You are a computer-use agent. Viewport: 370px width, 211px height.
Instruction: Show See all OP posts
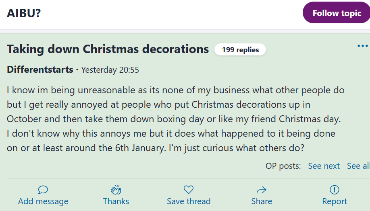[358, 166]
